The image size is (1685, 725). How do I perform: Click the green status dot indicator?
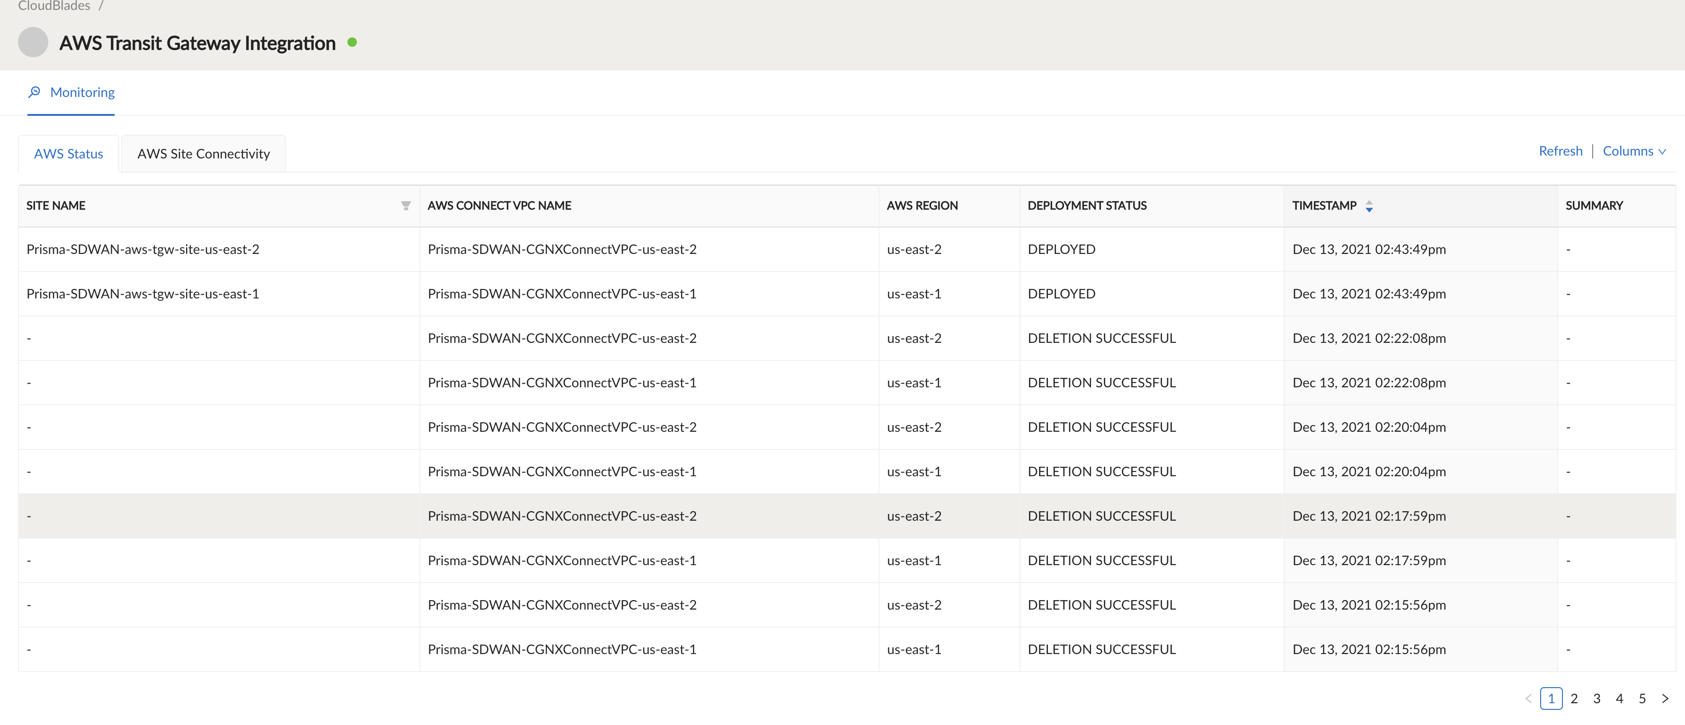click(x=352, y=43)
